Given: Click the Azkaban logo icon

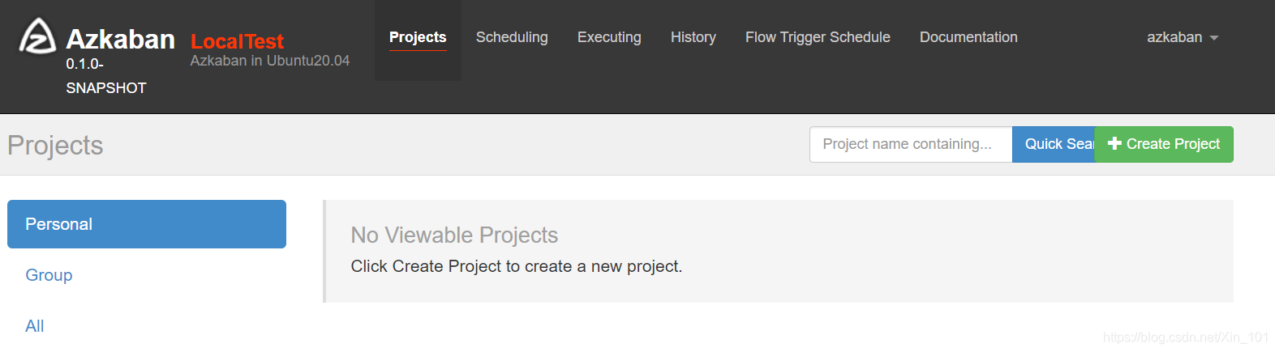Looking at the screenshot, I should pyautogui.click(x=37, y=36).
